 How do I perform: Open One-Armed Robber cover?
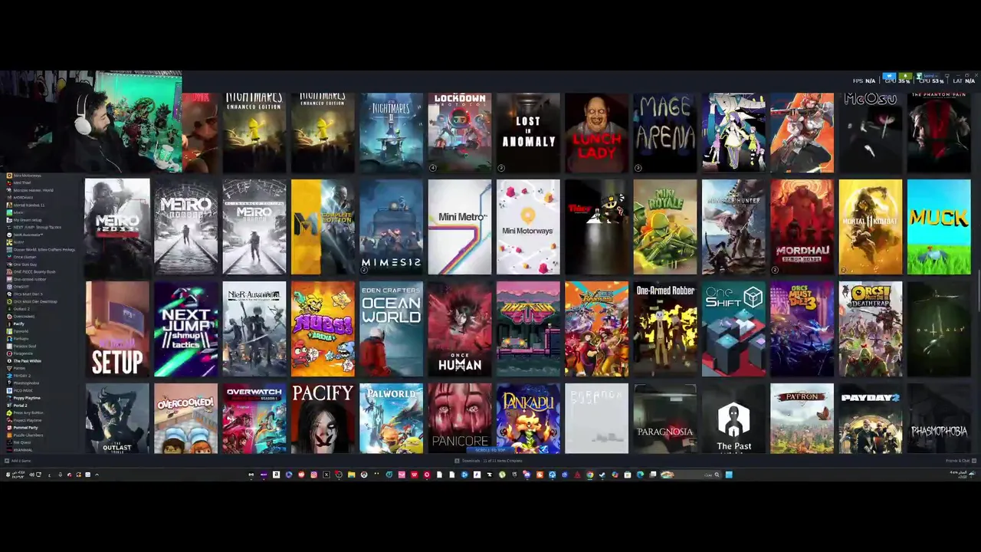click(665, 330)
